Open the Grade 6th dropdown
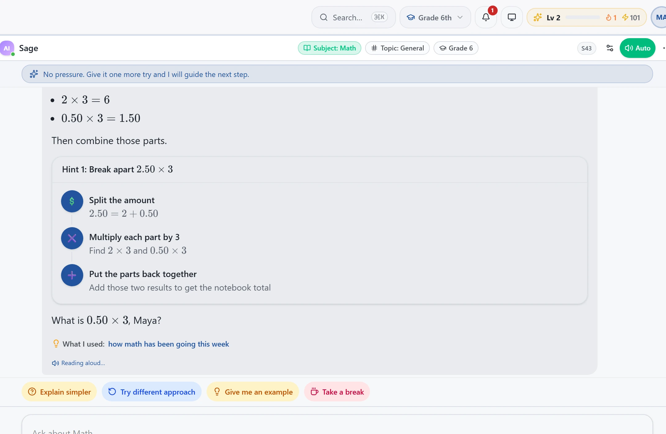Viewport: 666px width, 434px height. pyautogui.click(x=435, y=18)
